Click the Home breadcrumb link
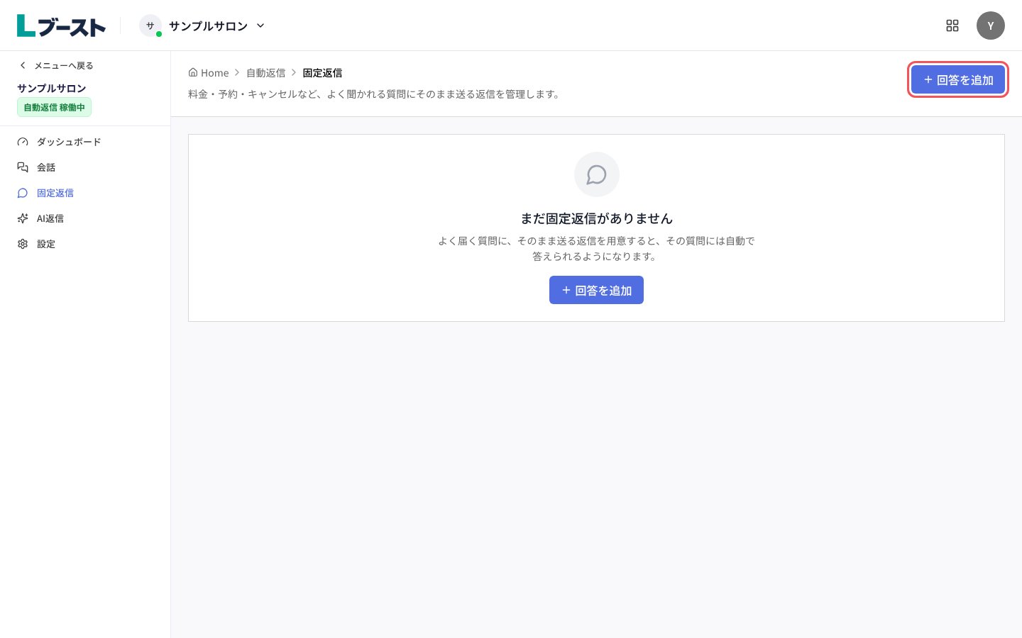This screenshot has height=638, width=1022. pyautogui.click(x=209, y=72)
